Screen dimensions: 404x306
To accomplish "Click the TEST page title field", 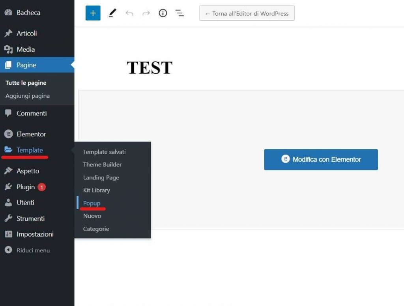I will (150, 68).
